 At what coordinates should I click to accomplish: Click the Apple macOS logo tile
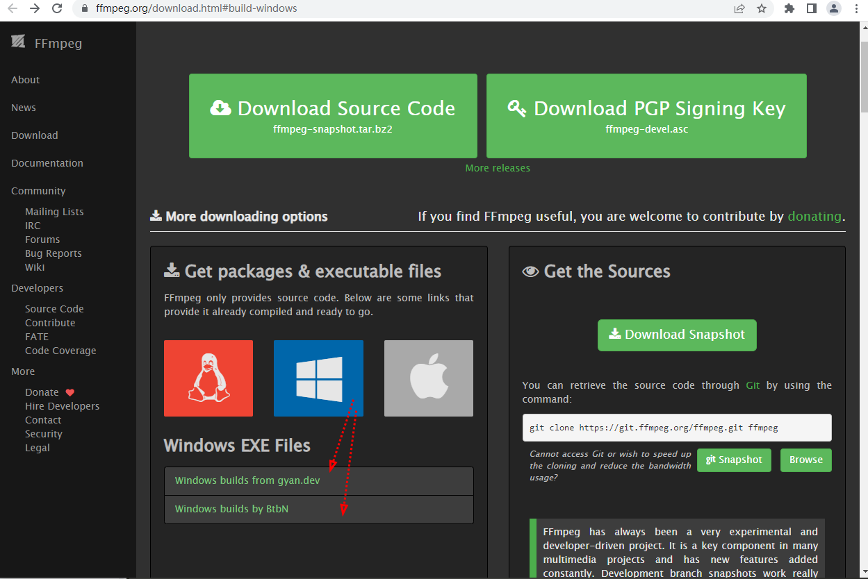click(428, 378)
